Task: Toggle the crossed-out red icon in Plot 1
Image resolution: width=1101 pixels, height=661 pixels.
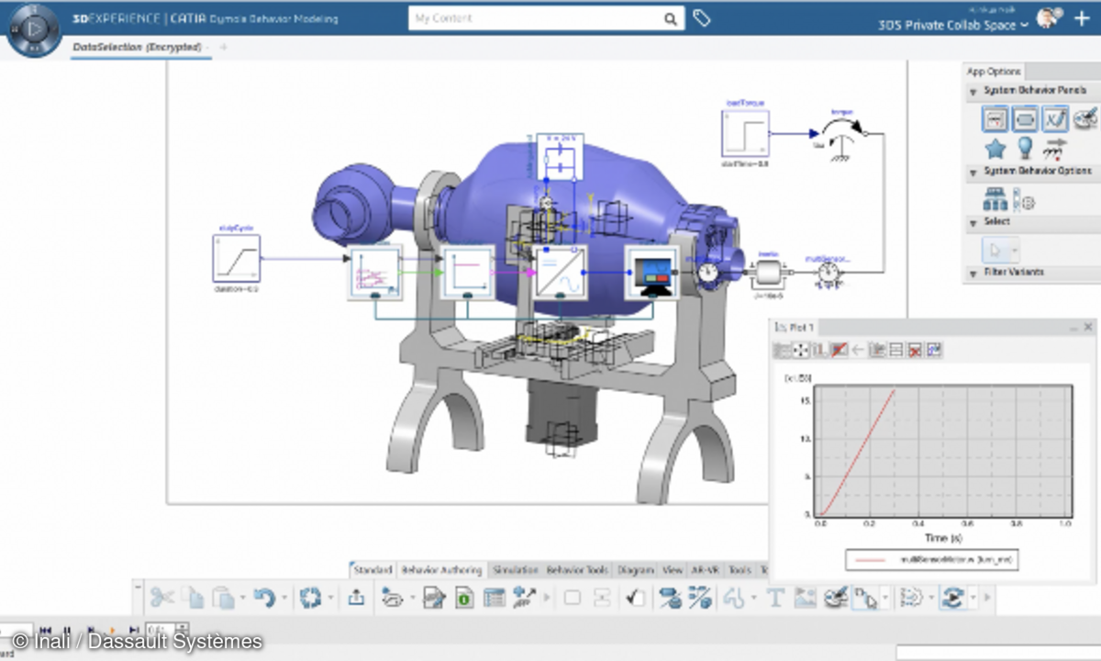Action: (839, 350)
